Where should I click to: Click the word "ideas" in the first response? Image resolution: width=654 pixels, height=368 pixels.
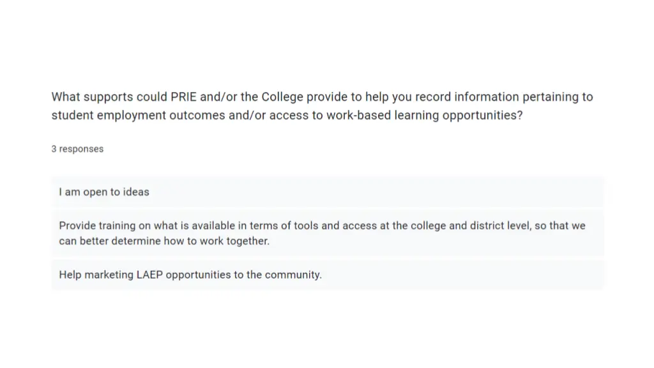tap(136, 192)
